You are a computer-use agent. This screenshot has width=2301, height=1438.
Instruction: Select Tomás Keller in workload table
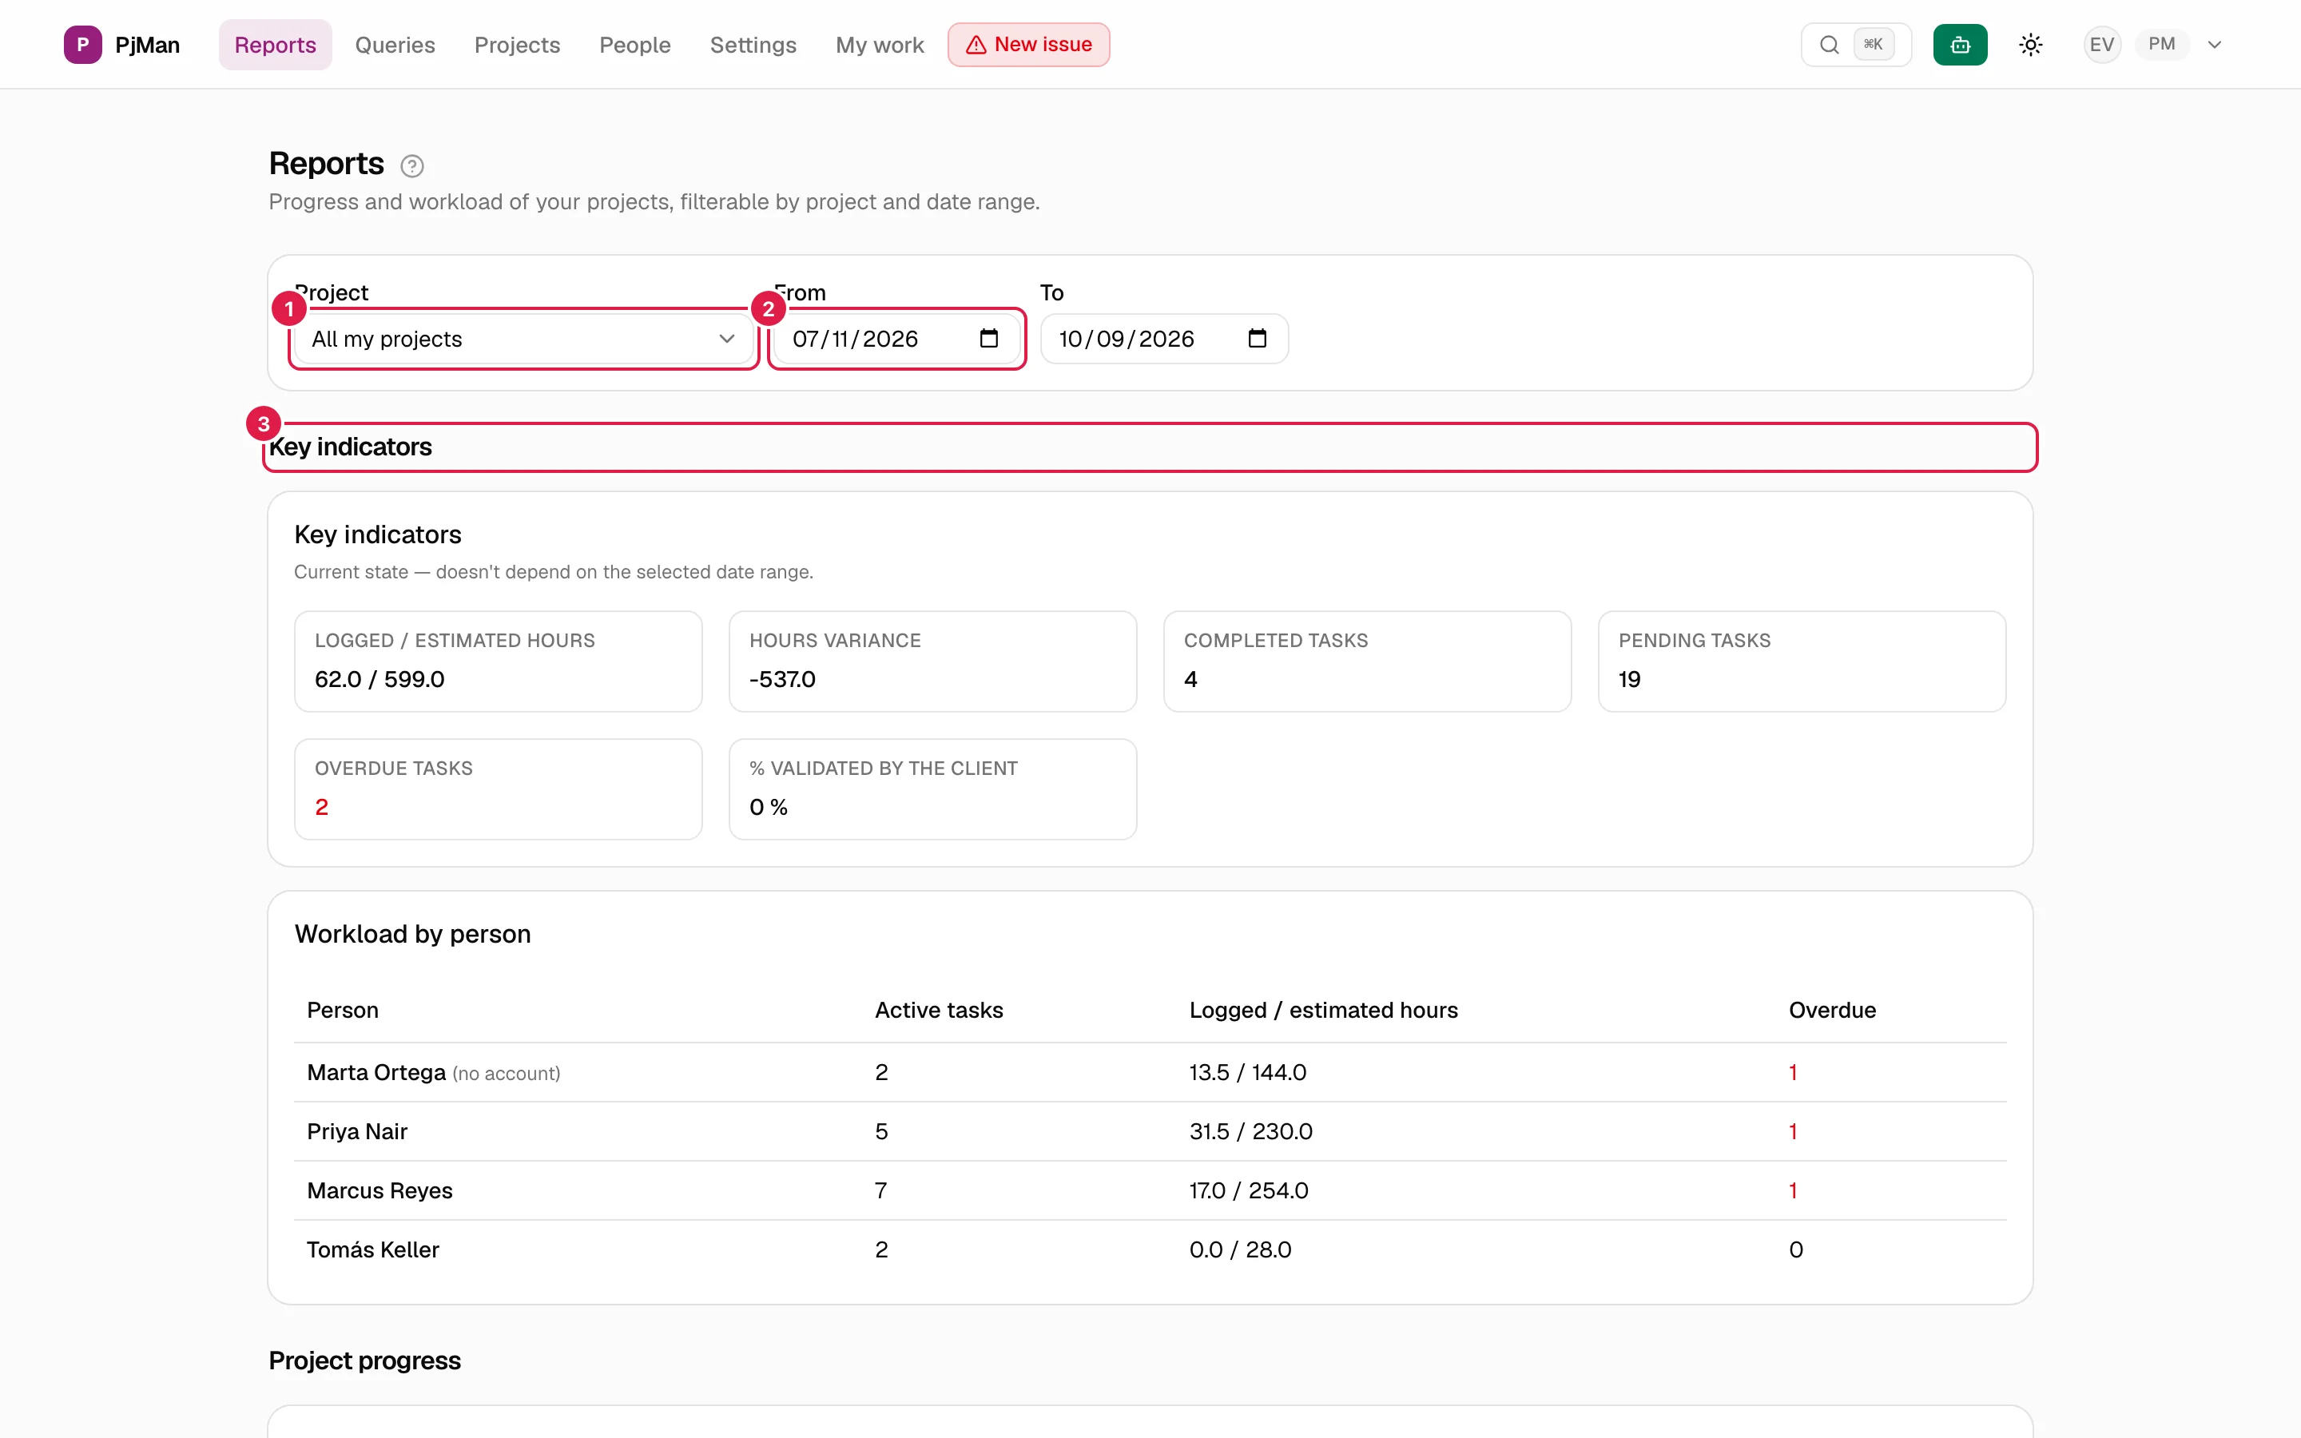tap(373, 1249)
